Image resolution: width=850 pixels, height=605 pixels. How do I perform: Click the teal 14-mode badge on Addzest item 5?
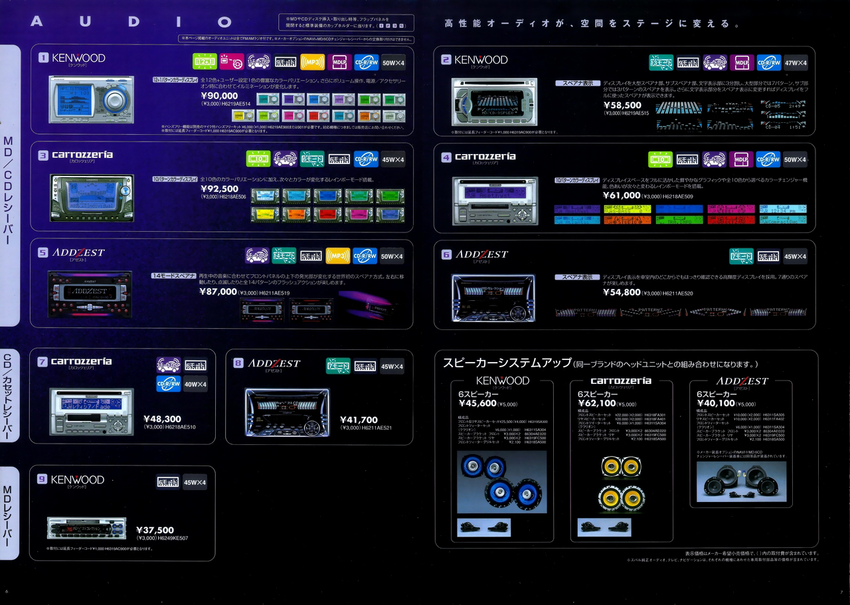(284, 256)
